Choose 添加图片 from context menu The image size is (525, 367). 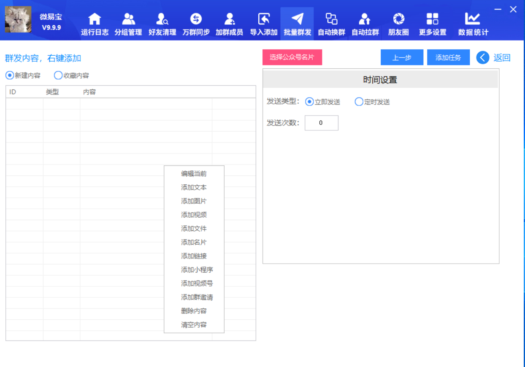point(194,201)
